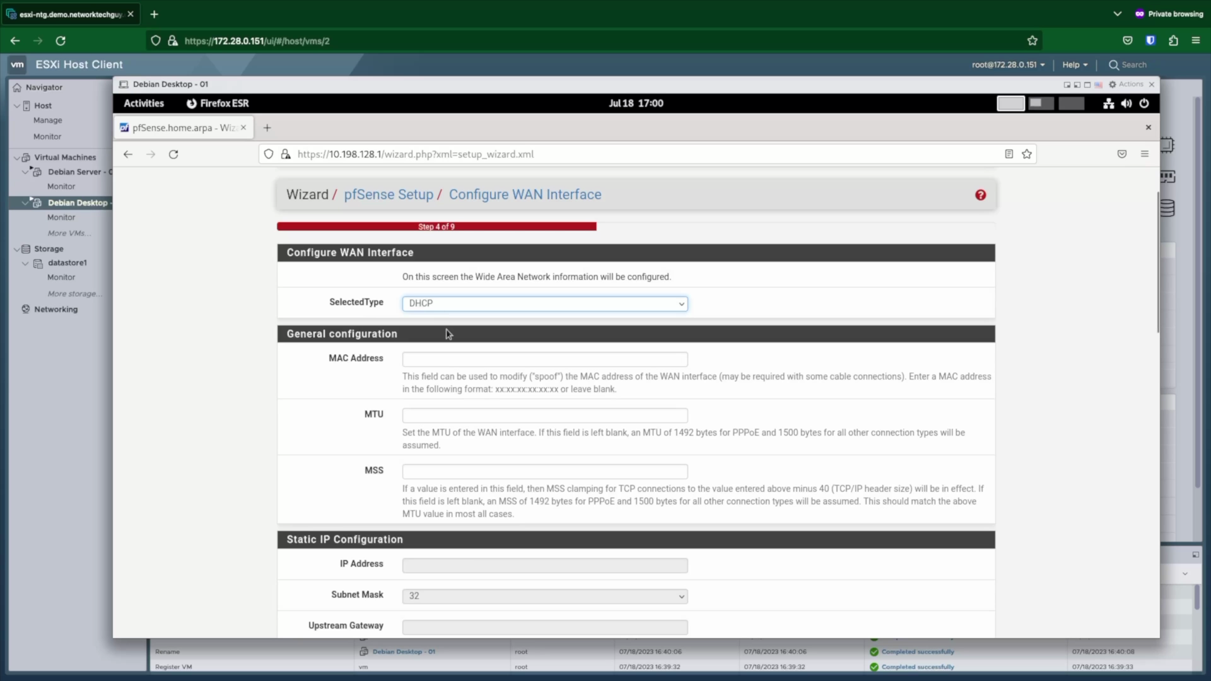Open new tab in inner Firefox ESR
The image size is (1211, 681).
267,127
